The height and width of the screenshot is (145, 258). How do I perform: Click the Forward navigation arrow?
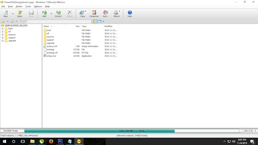click(12, 21)
